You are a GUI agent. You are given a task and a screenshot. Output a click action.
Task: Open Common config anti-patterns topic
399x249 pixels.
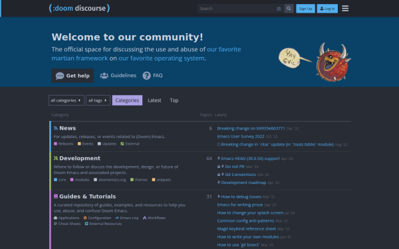[245, 221]
